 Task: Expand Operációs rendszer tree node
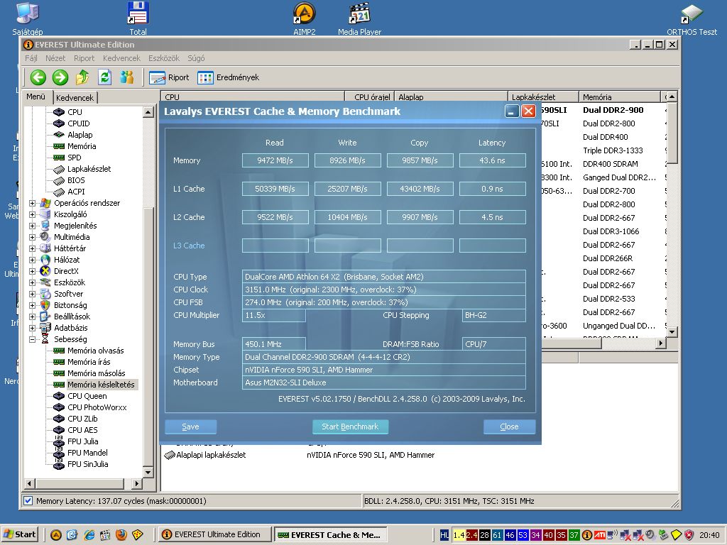(x=32, y=203)
